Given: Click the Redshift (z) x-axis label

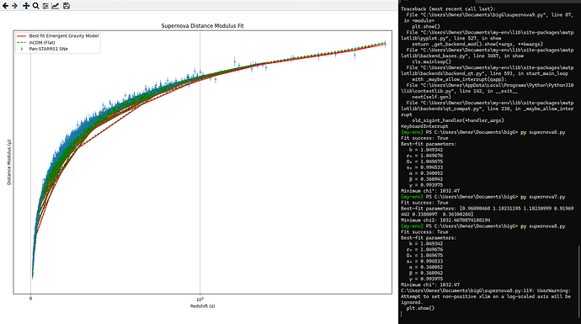Looking at the screenshot, I should pyautogui.click(x=202, y=306).
